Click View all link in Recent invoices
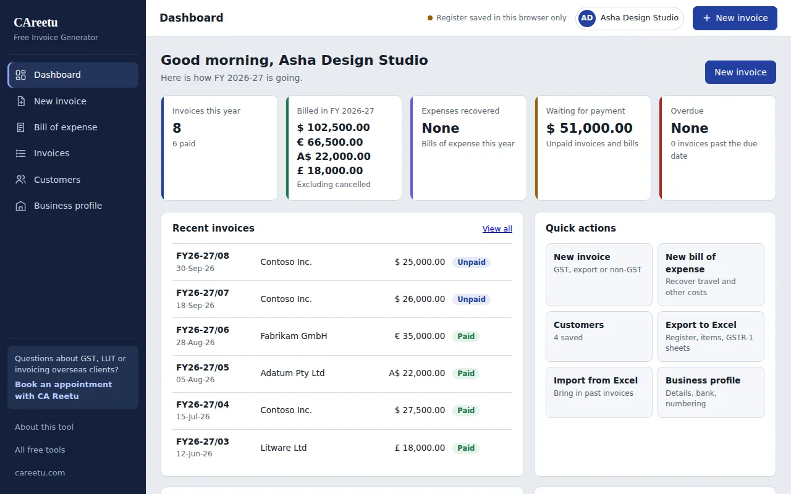 (497, 228)
